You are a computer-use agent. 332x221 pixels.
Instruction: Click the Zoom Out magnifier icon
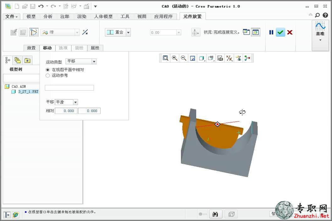pos(184,58)
